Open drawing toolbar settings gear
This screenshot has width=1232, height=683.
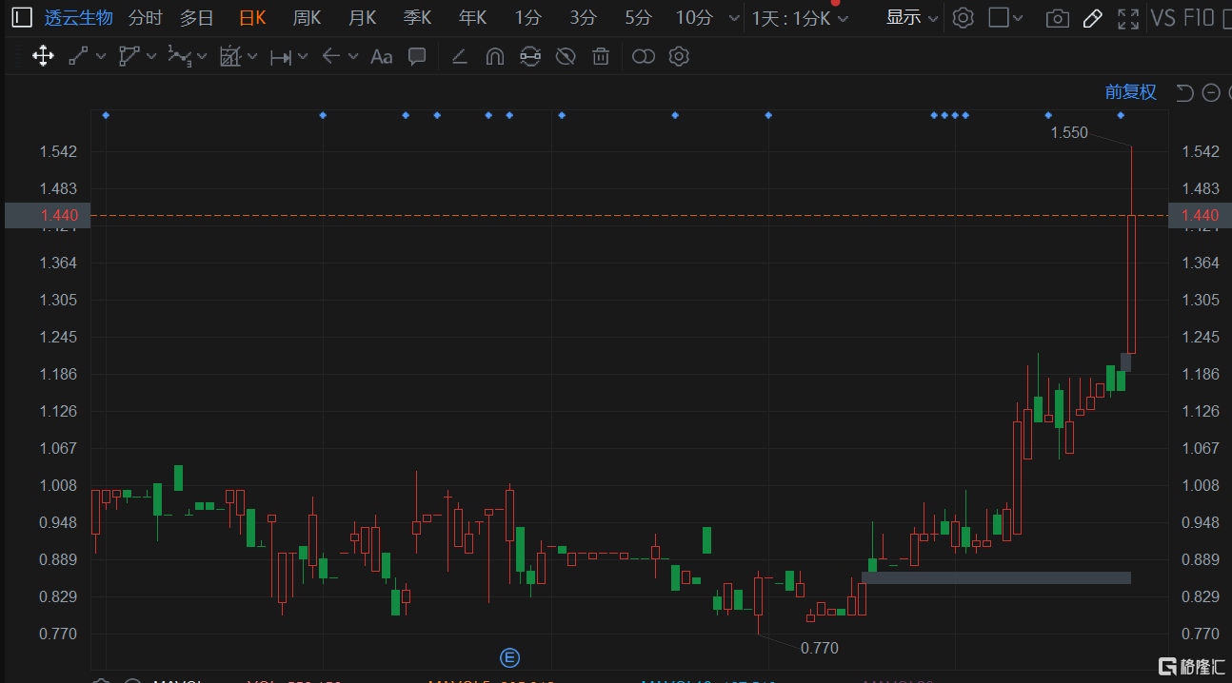679,56
